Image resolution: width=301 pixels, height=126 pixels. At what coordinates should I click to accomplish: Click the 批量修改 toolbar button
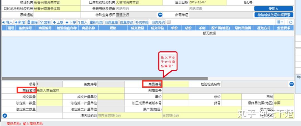click(127, 22)
